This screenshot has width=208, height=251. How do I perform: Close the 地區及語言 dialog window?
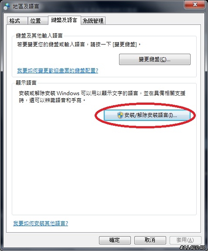click(x=195, y=4)
